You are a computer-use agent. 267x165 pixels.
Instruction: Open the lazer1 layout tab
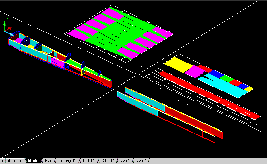[x=125, y=161]
